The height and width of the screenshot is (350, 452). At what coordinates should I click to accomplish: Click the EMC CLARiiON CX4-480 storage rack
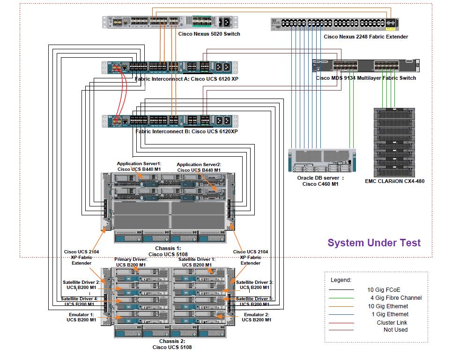pyautogui.click(x=394, y=141)
